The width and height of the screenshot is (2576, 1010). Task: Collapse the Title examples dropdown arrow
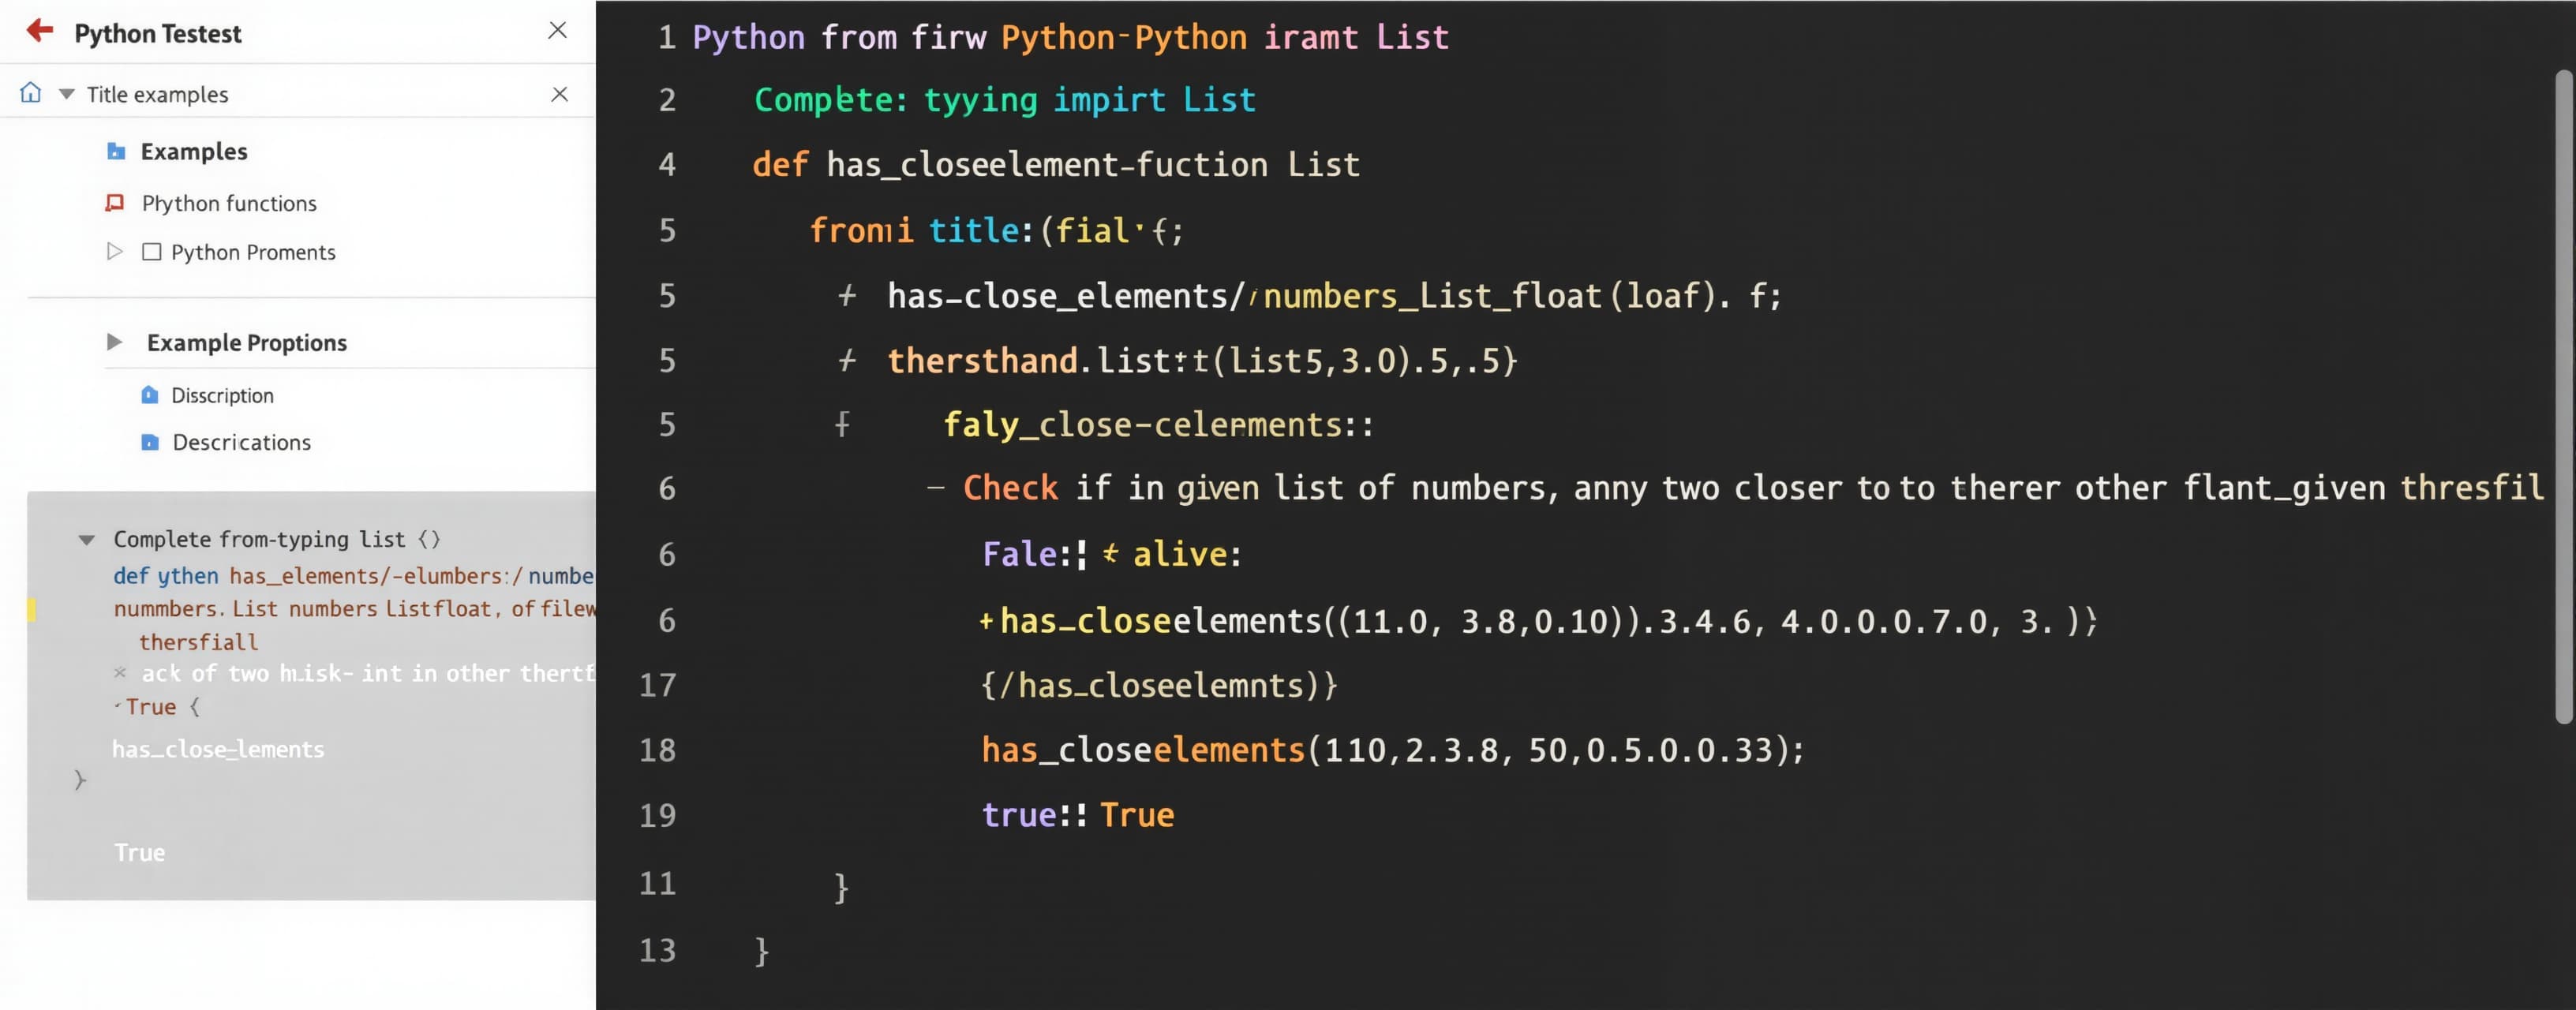point(67,94)
